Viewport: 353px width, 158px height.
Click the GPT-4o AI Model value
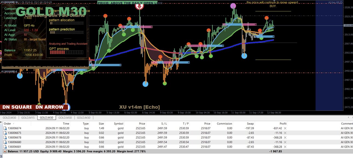[29, 25]
